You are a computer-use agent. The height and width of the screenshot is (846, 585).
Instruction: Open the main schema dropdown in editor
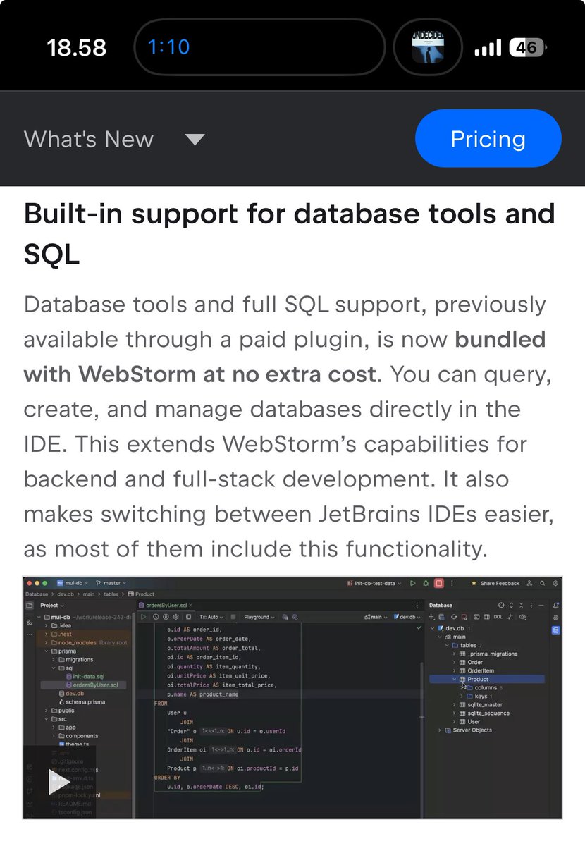coord(376,617)
